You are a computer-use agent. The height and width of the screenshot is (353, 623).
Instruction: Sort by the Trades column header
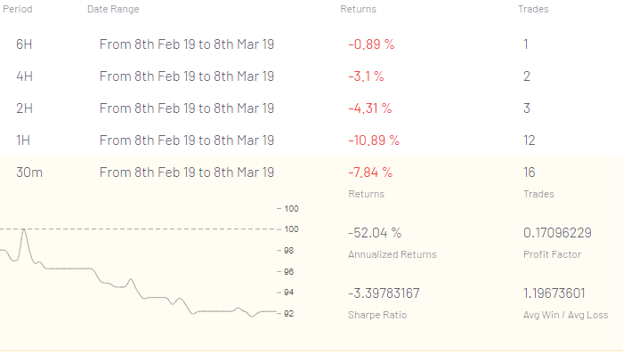533,9
